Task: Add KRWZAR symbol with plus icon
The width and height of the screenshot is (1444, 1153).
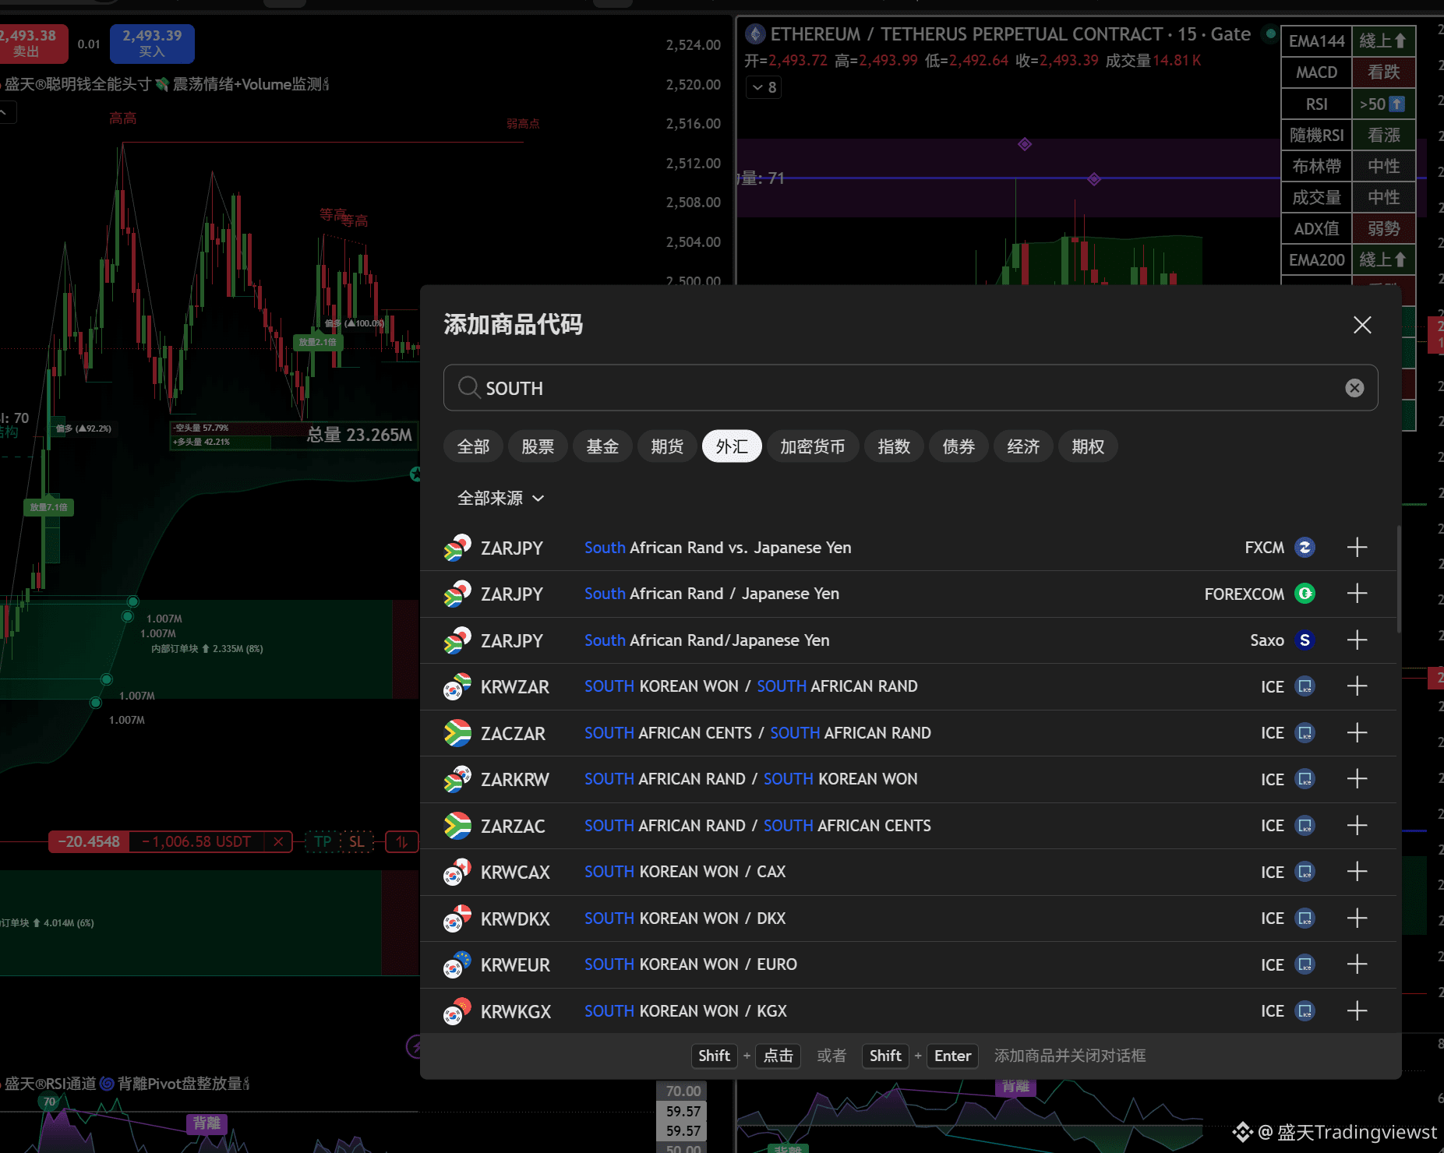Action: pos(1357,686)
